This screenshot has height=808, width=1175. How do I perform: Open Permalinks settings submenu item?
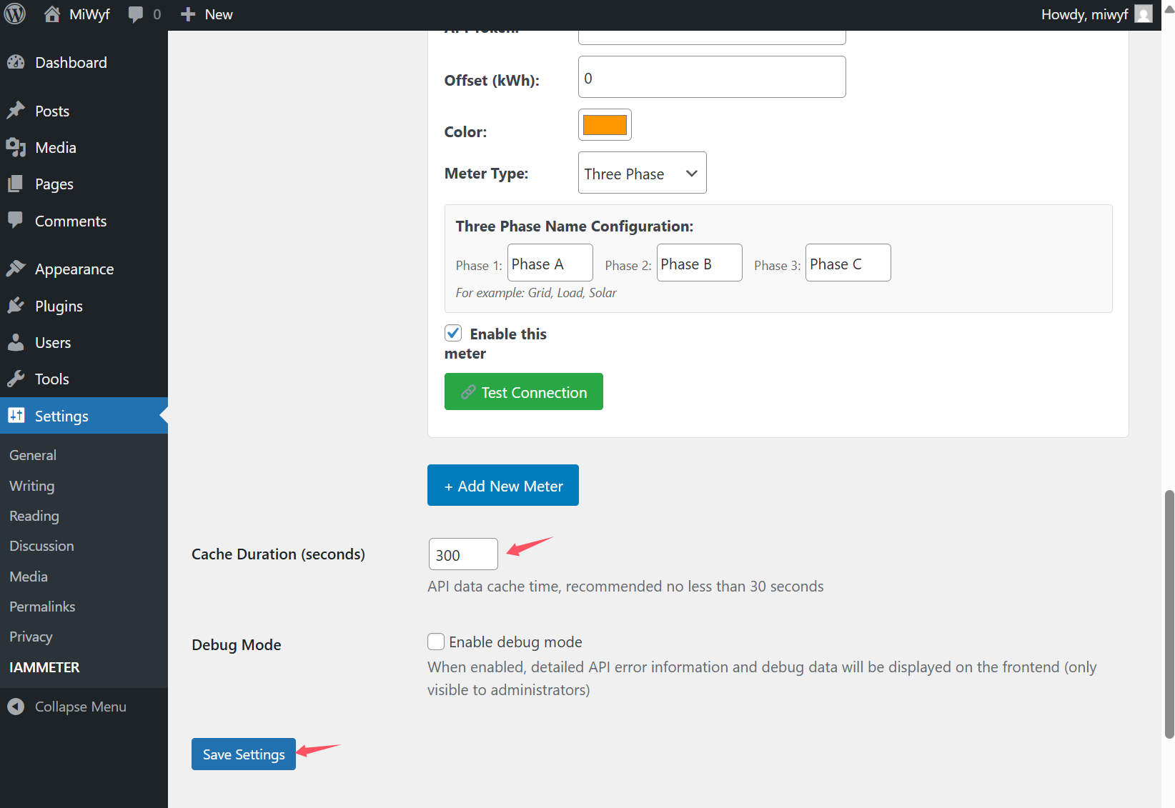42,607
